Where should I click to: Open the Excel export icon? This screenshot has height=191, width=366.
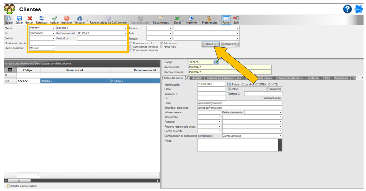(x=177, y=19)
